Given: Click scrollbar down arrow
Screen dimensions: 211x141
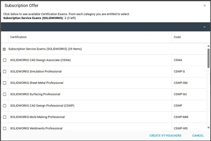Looking at the screenshot, I should click(x=208, y=128).
